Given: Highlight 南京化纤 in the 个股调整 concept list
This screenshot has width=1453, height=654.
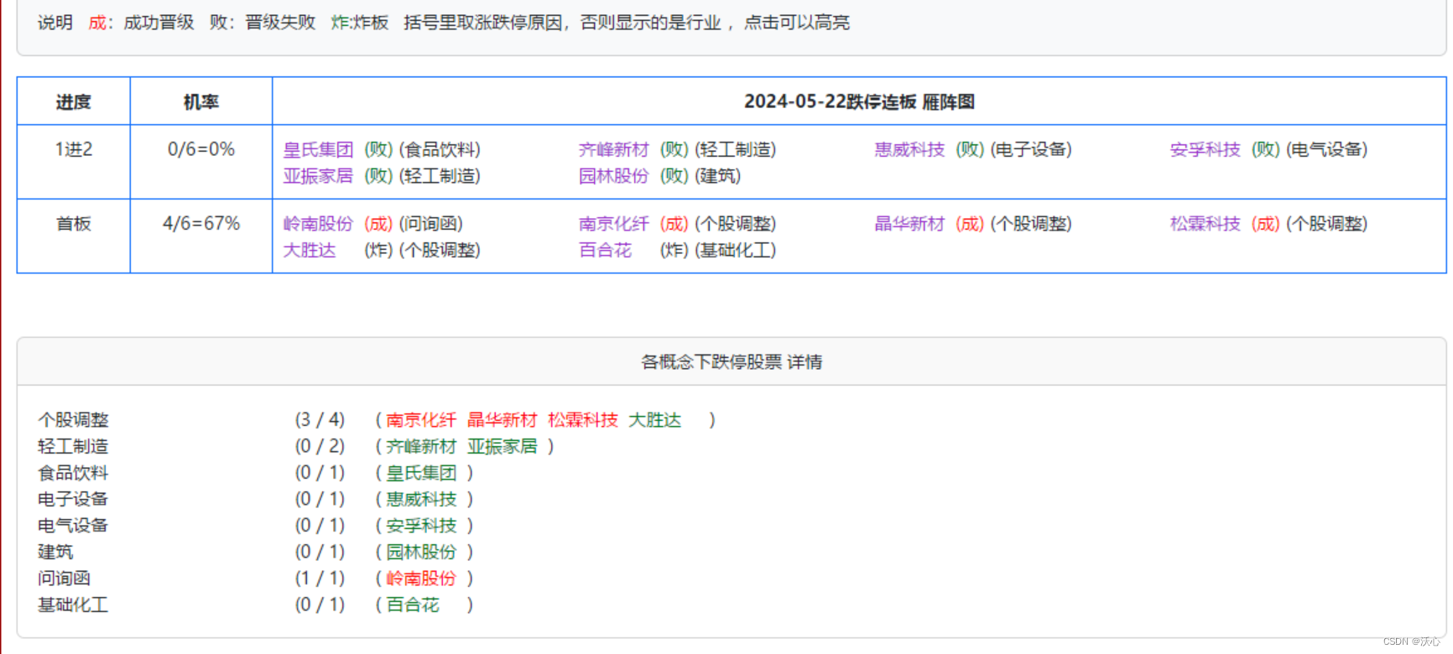Looking at the screenshot, I should 421,420.
